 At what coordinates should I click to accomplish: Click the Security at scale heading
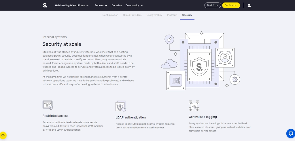(x=62, y=44)
